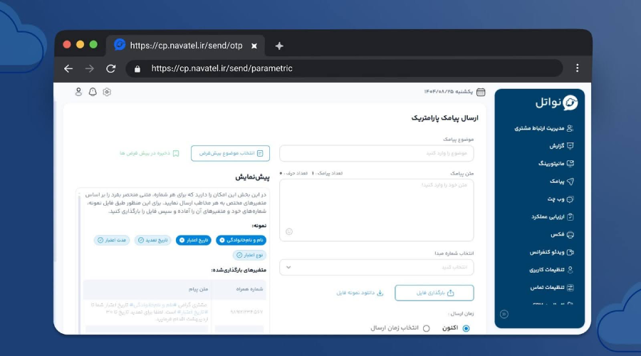Open وب چت from the sidebar
The width and height of the screenshot is (641, 356).
(x=561, y=199)
